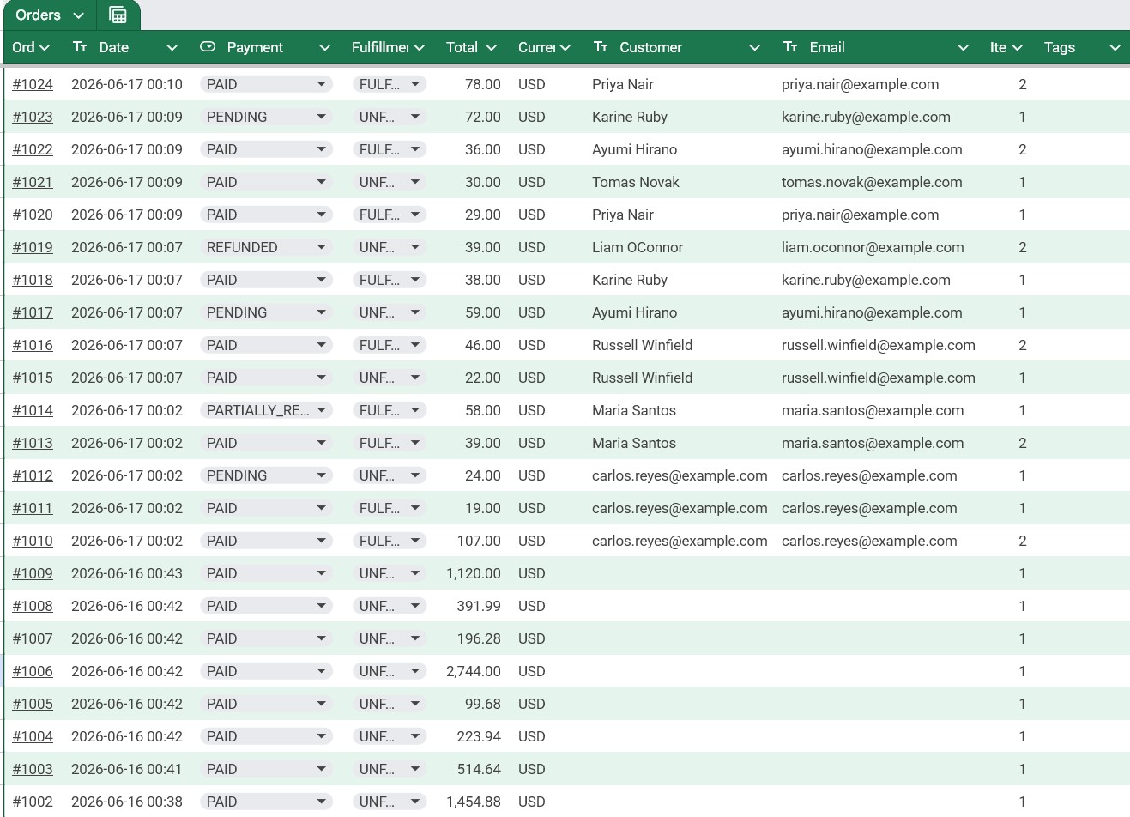This screenshot has width=1130, height=817.
Task: Select the 99.68 total cell
Action: tap(483, 704)
